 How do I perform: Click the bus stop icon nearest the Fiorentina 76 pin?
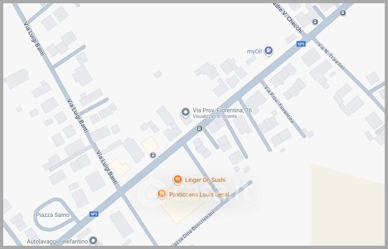199,128
